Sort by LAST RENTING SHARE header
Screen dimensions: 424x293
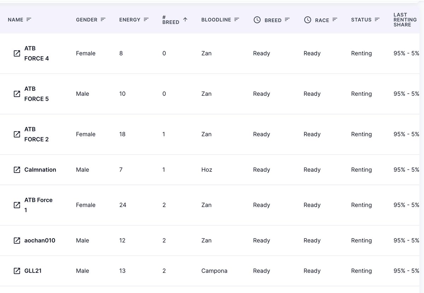405,20
